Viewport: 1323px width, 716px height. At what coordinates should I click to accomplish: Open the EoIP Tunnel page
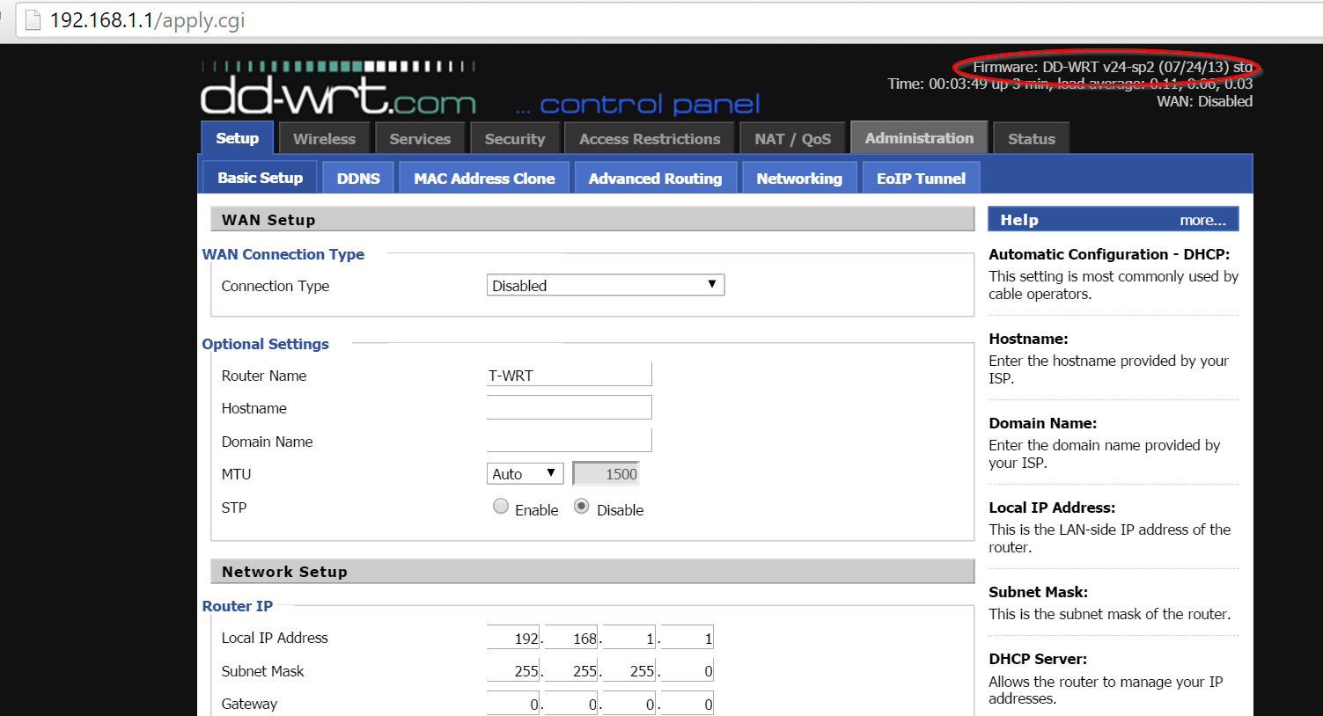pos(921,178)
